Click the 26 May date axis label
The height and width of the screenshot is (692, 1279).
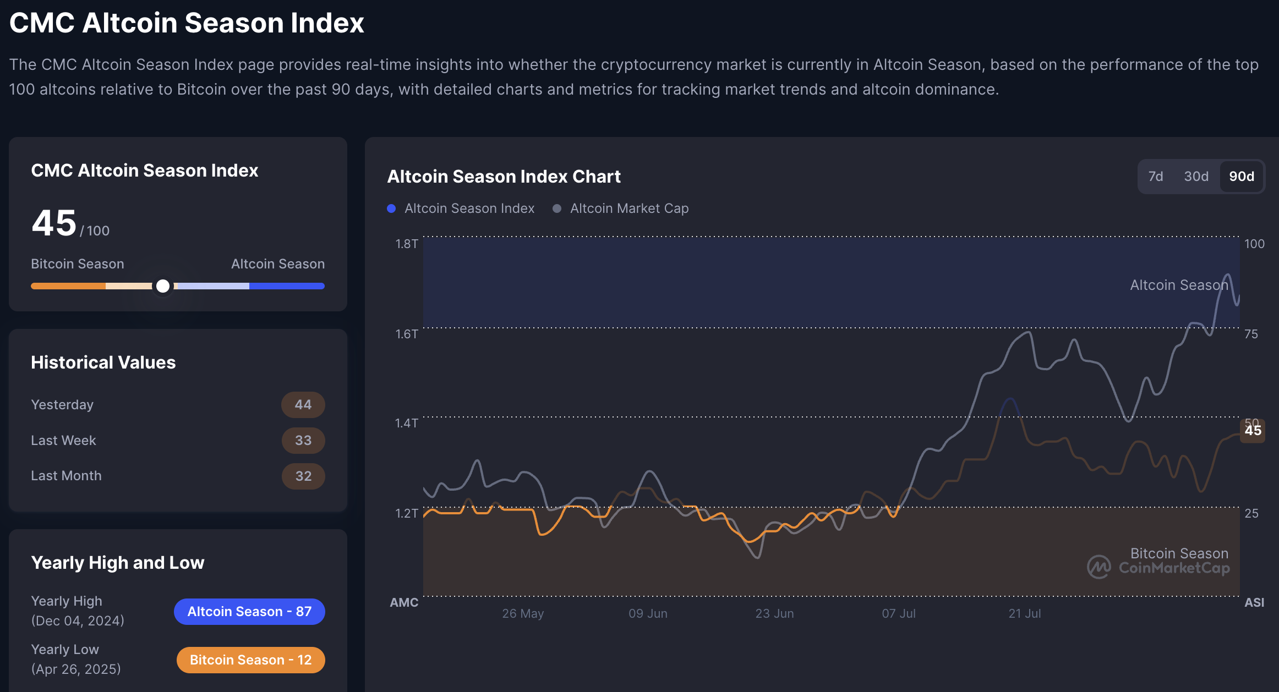click(x=522, y=613)
